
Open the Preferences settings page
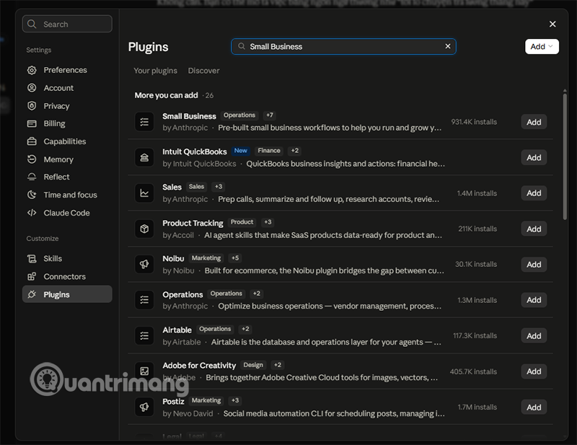coord(67,70)
